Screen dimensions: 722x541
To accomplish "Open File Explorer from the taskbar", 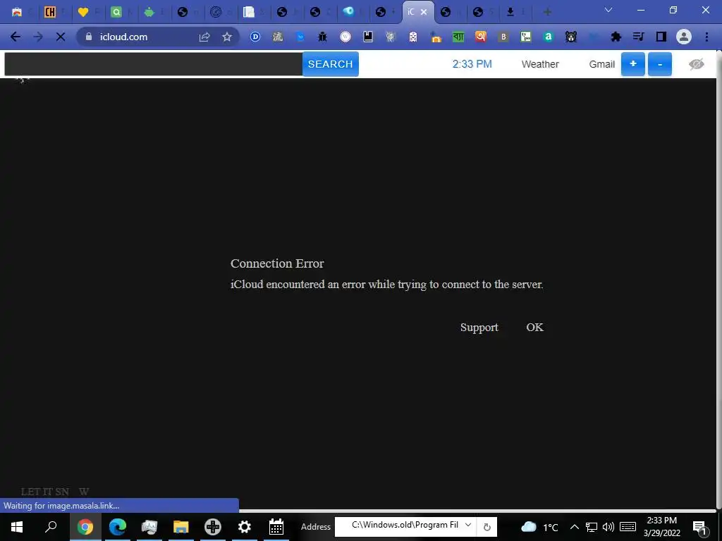I will coord(181,527).
